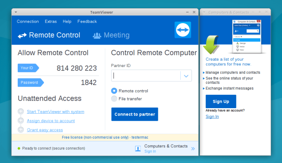Expand the Partner ID history dropdown
282x163 pixels.
click(x=186, y=76)
